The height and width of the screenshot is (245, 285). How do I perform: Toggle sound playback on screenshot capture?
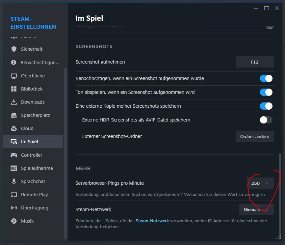266,92
